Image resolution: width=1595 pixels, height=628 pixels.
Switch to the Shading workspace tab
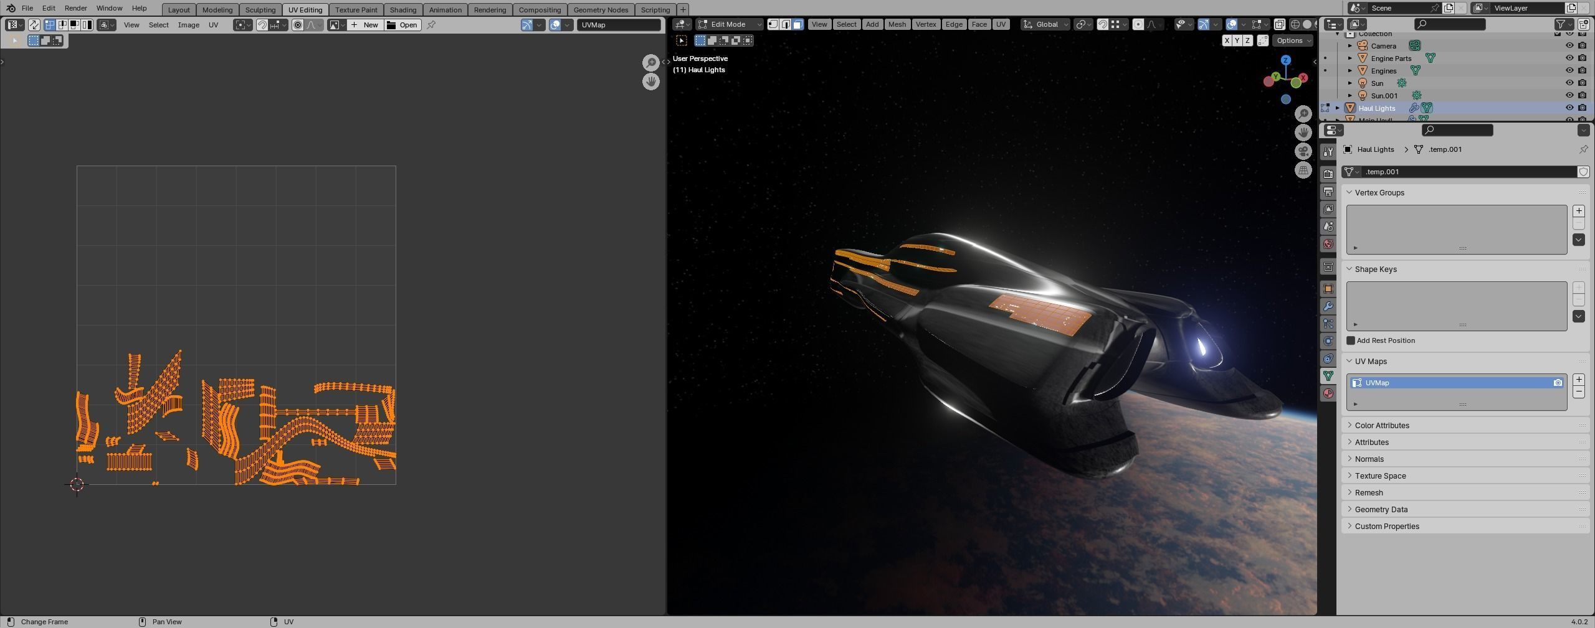[402, 9]
